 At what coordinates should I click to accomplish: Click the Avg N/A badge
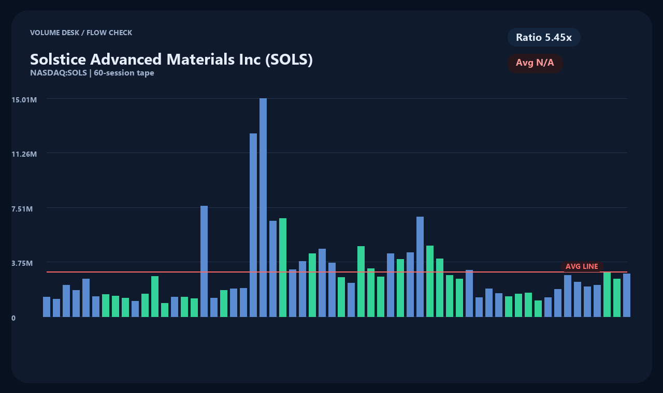[x=535, y=63]
